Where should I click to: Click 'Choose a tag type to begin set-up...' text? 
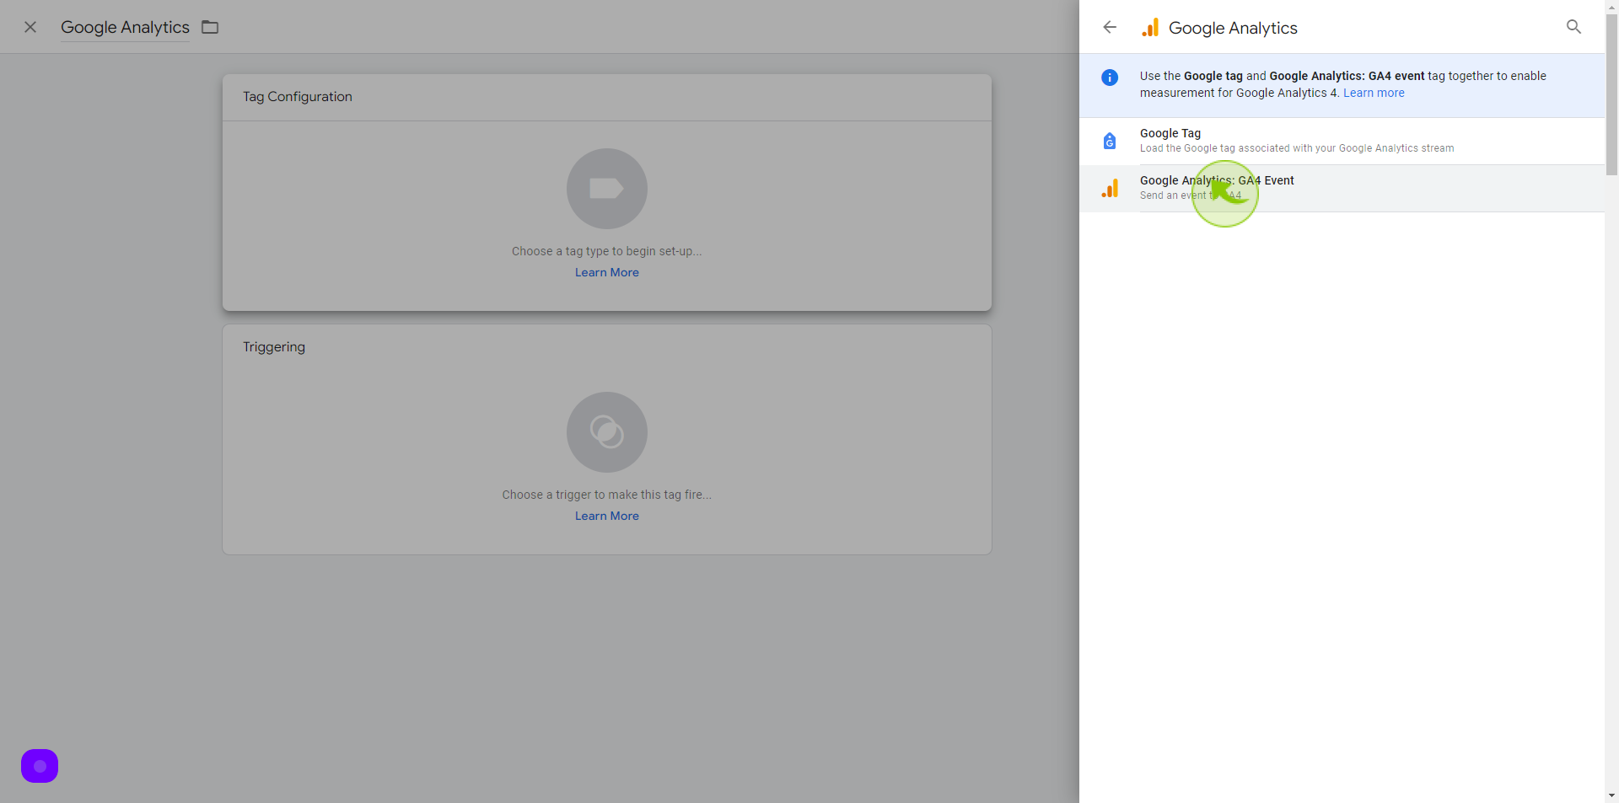(607, 251)
